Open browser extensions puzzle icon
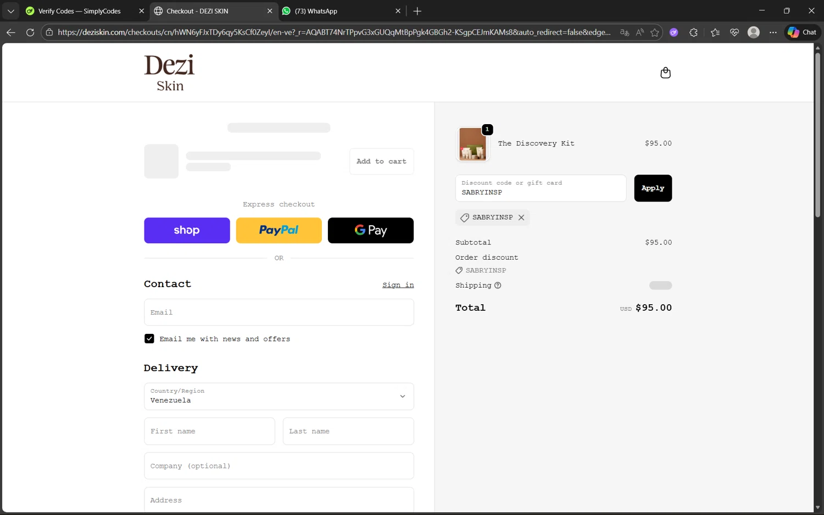Image resolution: width=824 pixels, height=515 pixels. 693,32
